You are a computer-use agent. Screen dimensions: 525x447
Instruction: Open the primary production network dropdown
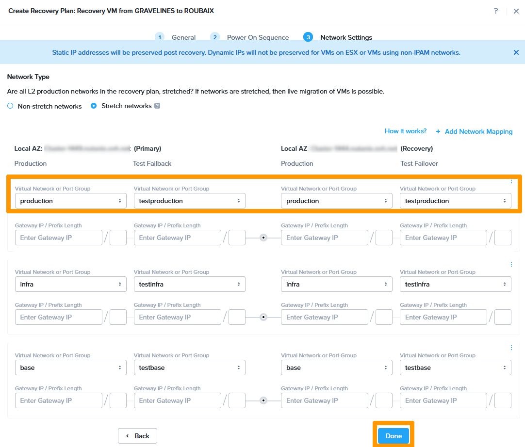[x=70, y=201]
